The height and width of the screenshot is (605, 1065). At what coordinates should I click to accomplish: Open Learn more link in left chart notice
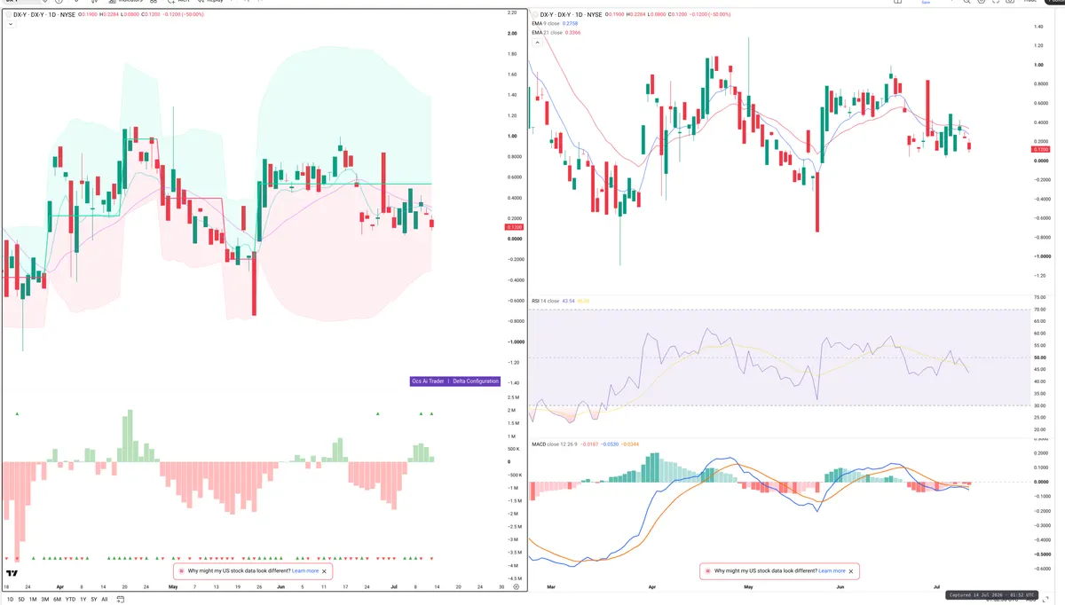tap(305, 571)
